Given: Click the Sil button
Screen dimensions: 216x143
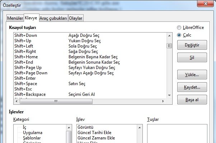Looking at the screenshot, I should pyautogui.click(x=192, y=57).
